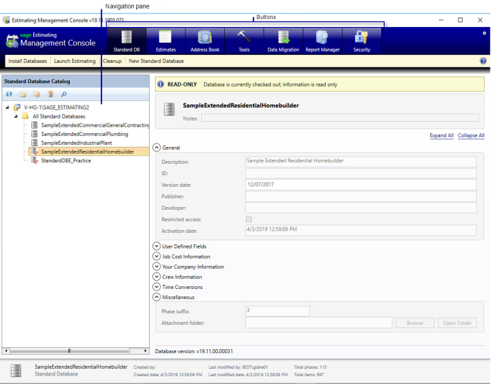Open the Address Book module
The image size is (491, 385).
click(205, 41)
